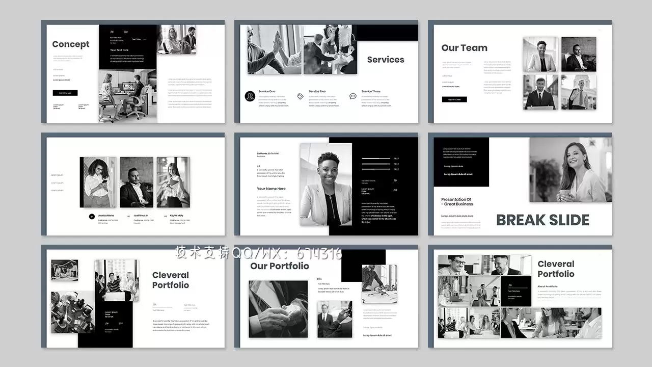Click the hands-holding-phone photo in Our Portfolio

pyautogui.click(x=278, y=309)
